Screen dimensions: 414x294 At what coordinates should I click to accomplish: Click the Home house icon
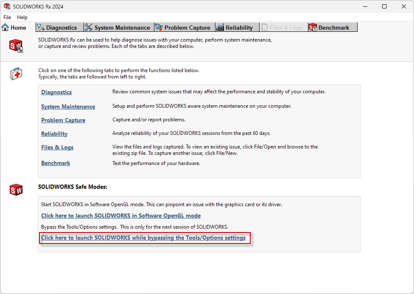tap(4, 27)
